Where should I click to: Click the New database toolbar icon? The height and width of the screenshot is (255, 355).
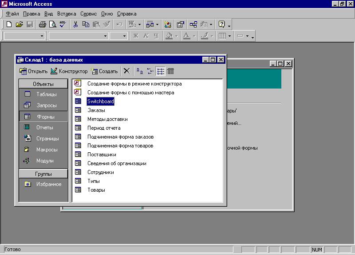pyautogui.click(x=9, y=24)
